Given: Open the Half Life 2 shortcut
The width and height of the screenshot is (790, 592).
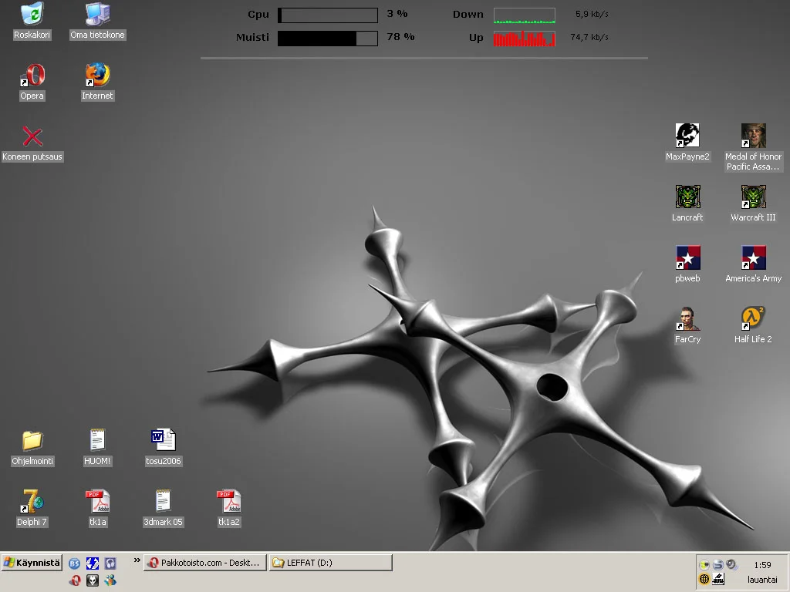Looking at the screenshot, I should click(x=753, y=319).
